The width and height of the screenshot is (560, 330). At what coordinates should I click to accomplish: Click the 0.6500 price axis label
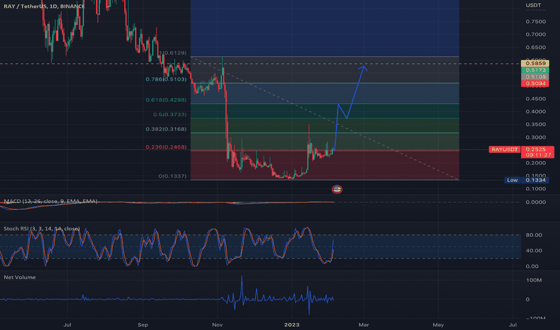click(536, 47)
